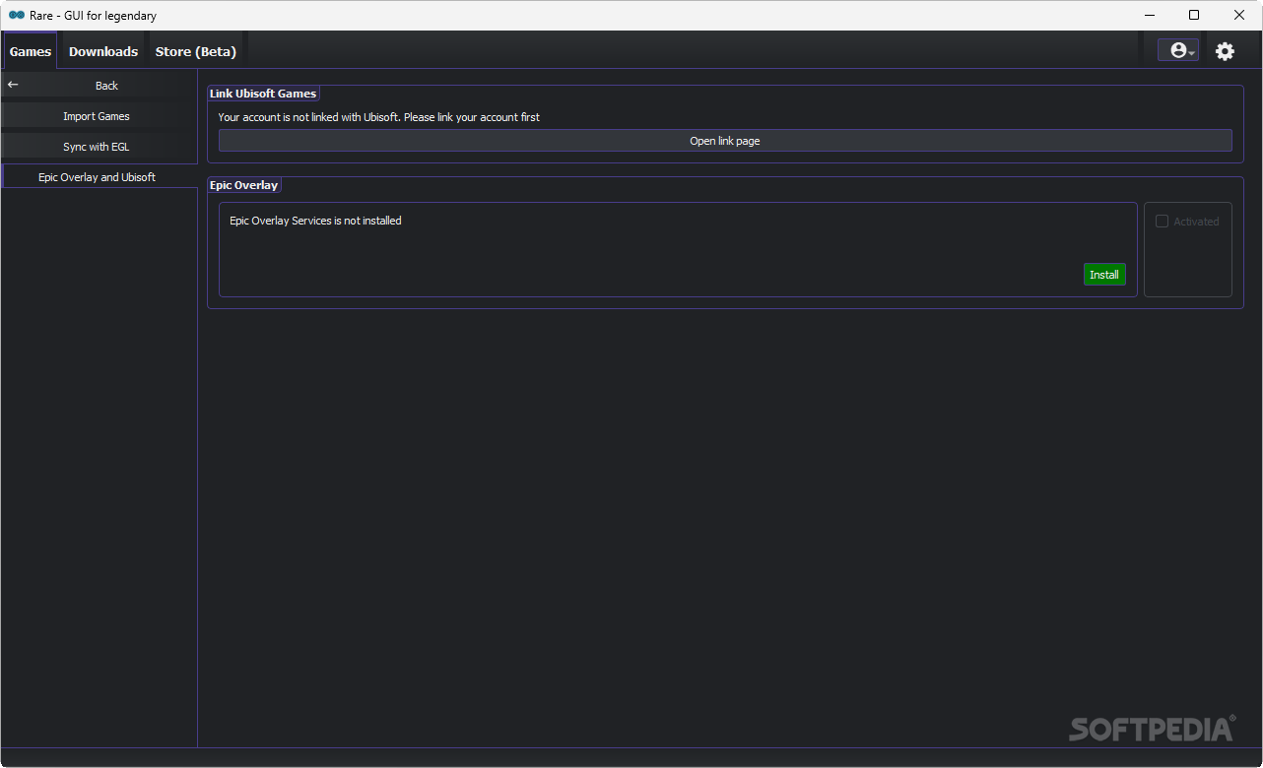The image size is (1263, 768).
Task: Click the Link Ubisoft Games group title
Action: point(263,94)
